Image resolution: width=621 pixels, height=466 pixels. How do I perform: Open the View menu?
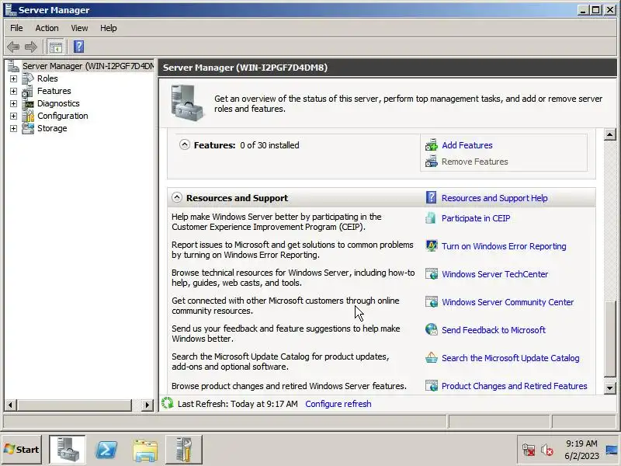pos(79,28)
